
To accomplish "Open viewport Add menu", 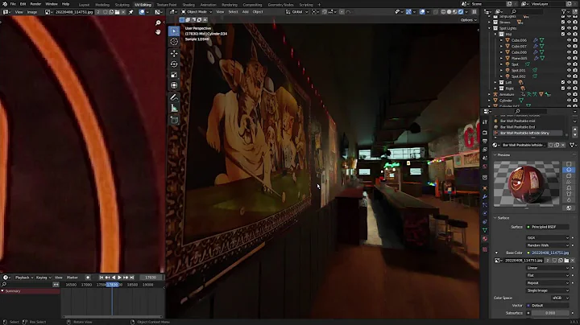I will click(245, 12).
